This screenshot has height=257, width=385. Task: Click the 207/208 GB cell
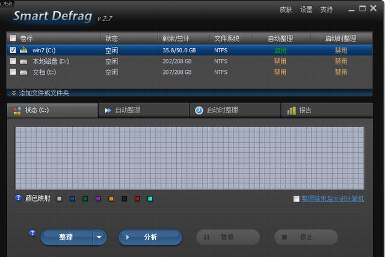(177, 72)
